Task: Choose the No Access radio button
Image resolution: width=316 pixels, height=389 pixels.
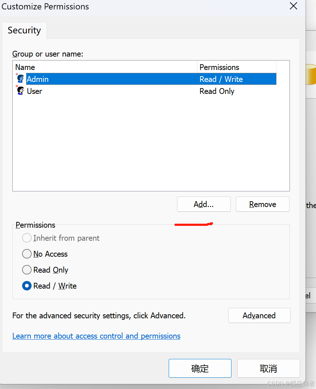Action: pyautogui.click(x=27, y=254)
